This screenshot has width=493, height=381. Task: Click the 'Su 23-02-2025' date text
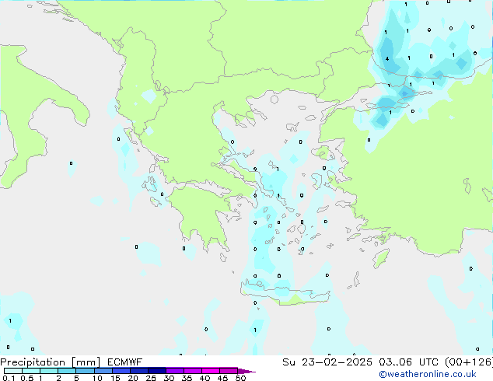coord(327,362)
